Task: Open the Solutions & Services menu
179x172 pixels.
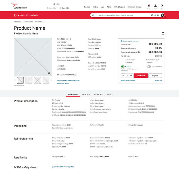Action: point(134,7)
